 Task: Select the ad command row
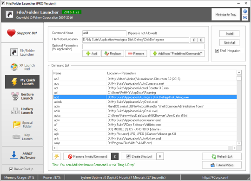pos(145,93)
